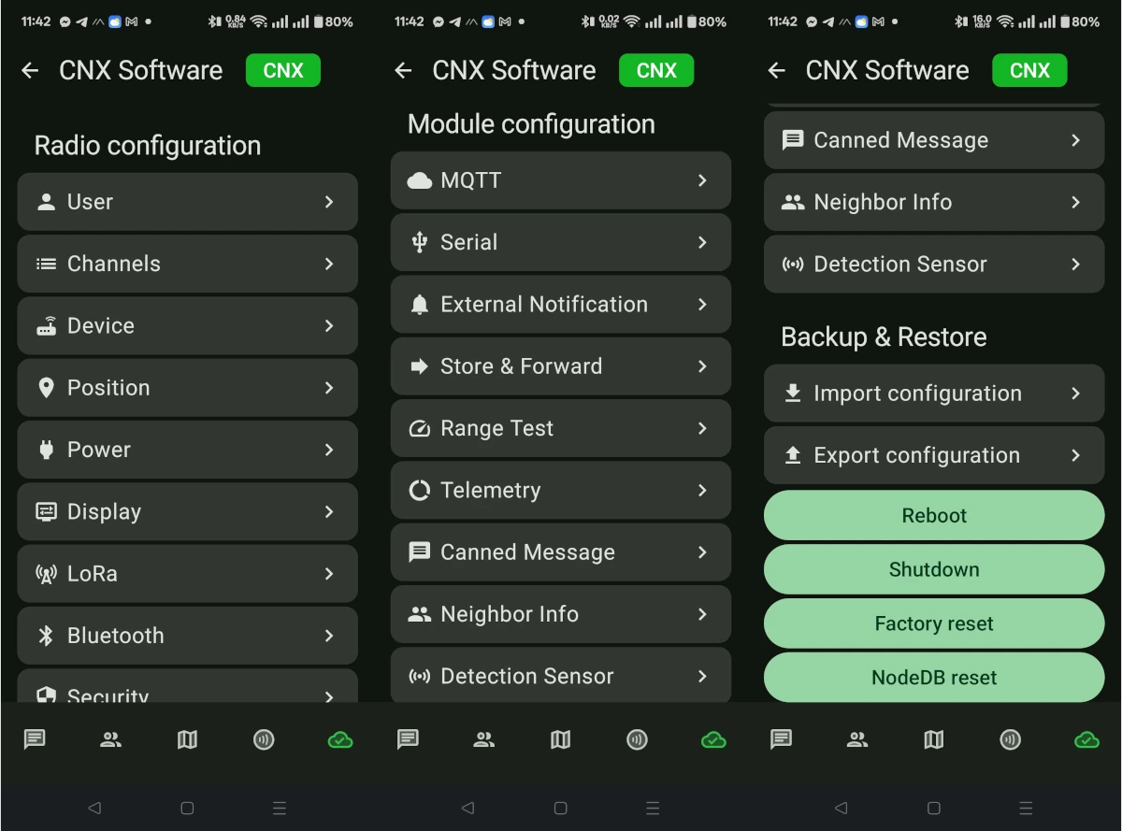The image size is (1122, 831).
Task: Tap CNX badge on Backup & Restore screen
Action: pyautogui.click(x=1029, y=70)
